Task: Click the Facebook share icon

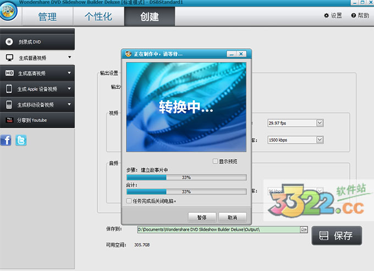Action: [6, 140]
